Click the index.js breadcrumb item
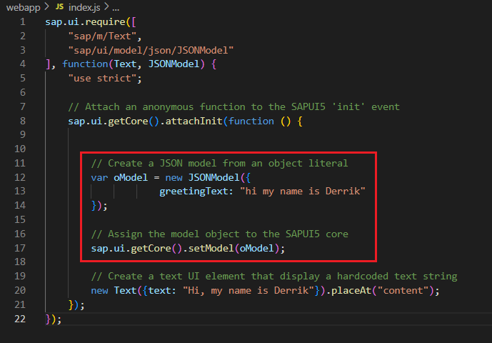The width and height of the screenshot is (492, 343). pyautogui.click(x=84, y=7)
